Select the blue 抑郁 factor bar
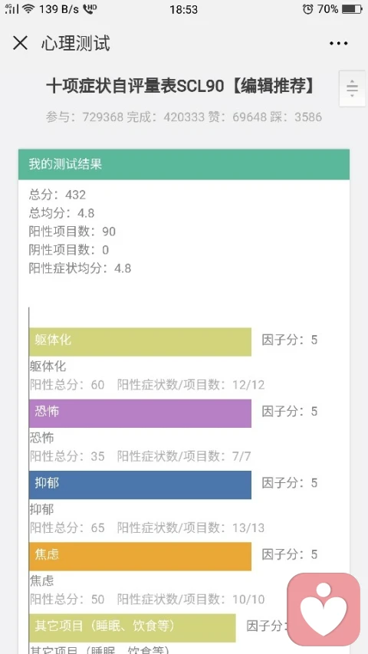368x654 pixels. pos(140,485)
